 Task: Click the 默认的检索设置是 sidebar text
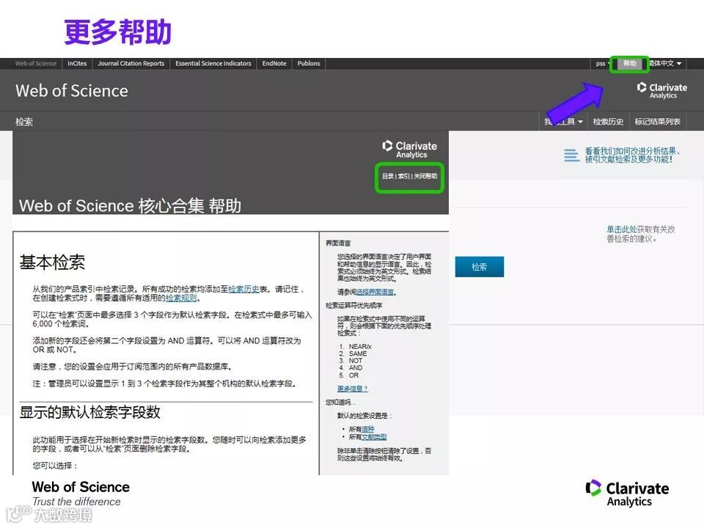pos(364,417)
